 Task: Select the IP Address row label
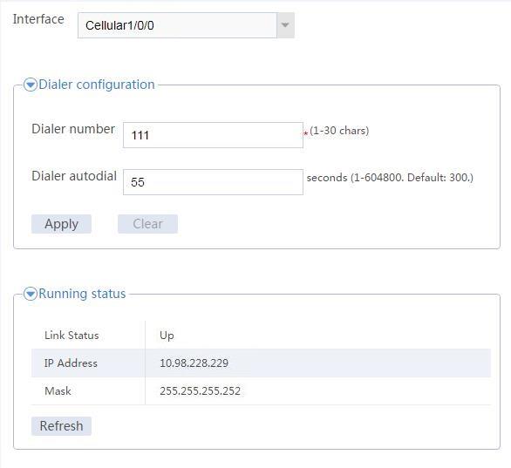pos(71,363)
